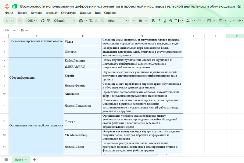Open the Вставка menu
The height and width of the screenshot is (163, 244).
pos(37,13)
